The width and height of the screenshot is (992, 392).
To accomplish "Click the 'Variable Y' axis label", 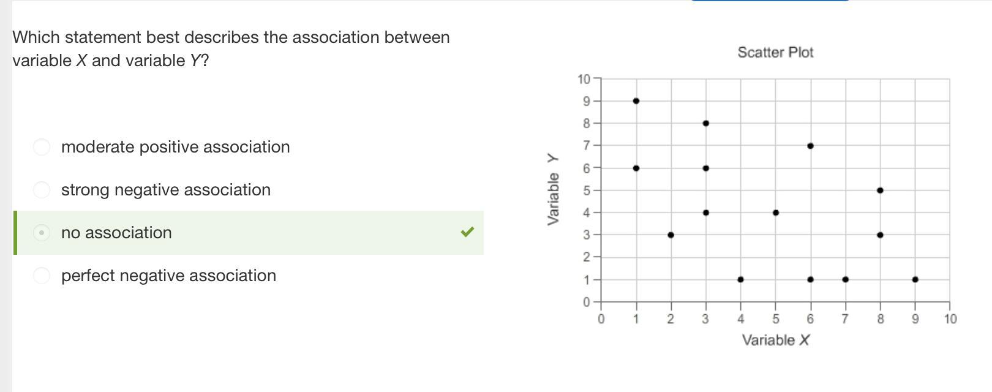I will coord(553,190).
